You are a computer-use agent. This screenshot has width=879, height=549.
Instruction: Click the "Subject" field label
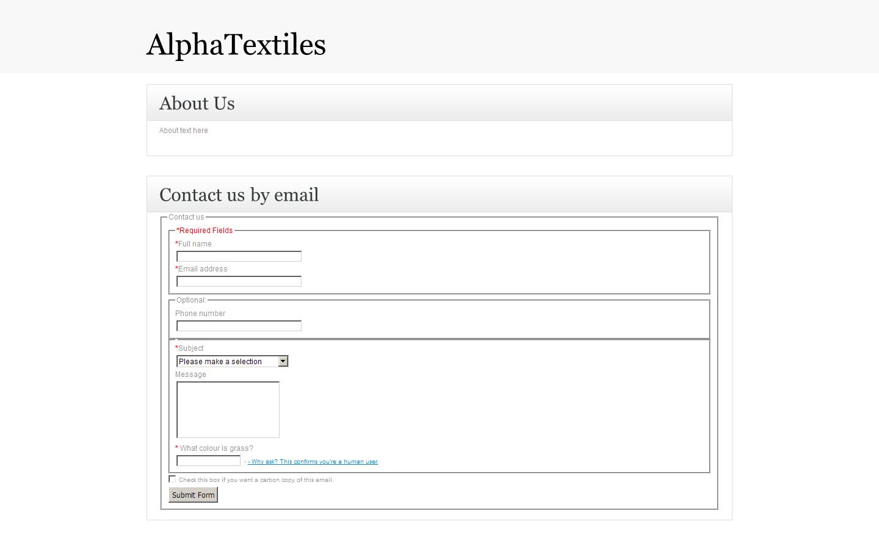191,348
